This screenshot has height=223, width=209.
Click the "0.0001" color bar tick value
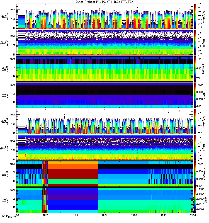(200, 210)
